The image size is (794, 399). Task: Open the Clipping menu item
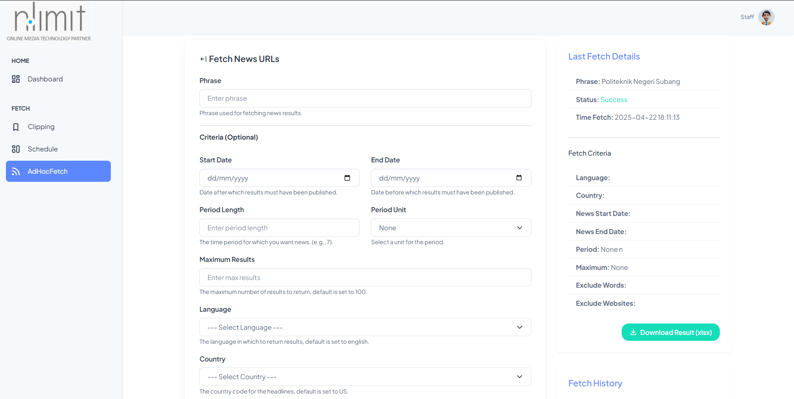pyautogui.click(x=41, y=127)
